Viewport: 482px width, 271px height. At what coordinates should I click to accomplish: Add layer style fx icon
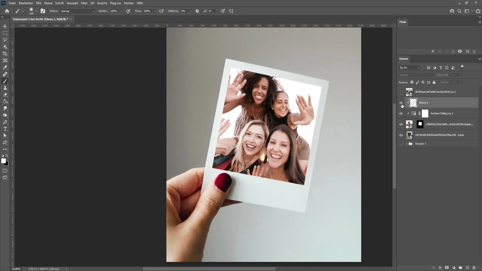click(x=440, y=268)
